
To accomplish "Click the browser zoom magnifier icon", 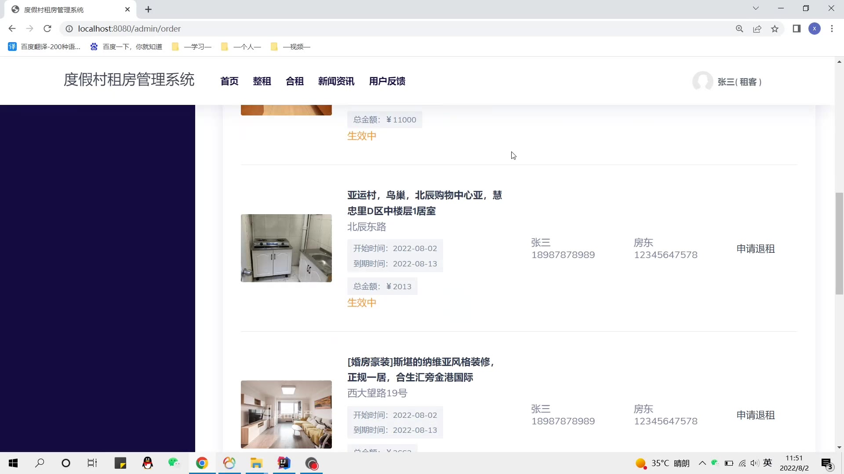I will [739, 29].
